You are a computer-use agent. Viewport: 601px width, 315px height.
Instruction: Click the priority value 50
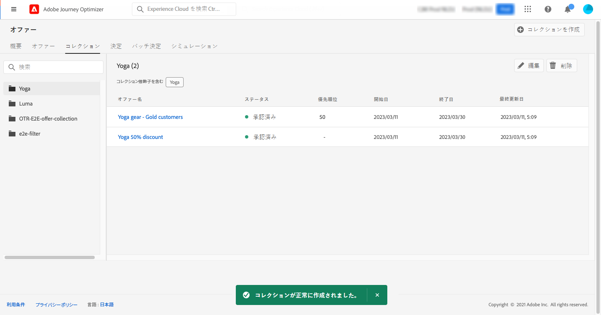(322, 117)
